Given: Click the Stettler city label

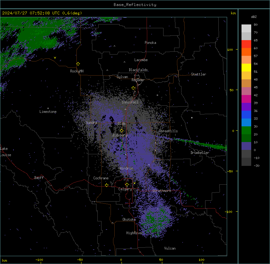Looking at the screenshot, I should click(x=199, y=74).
